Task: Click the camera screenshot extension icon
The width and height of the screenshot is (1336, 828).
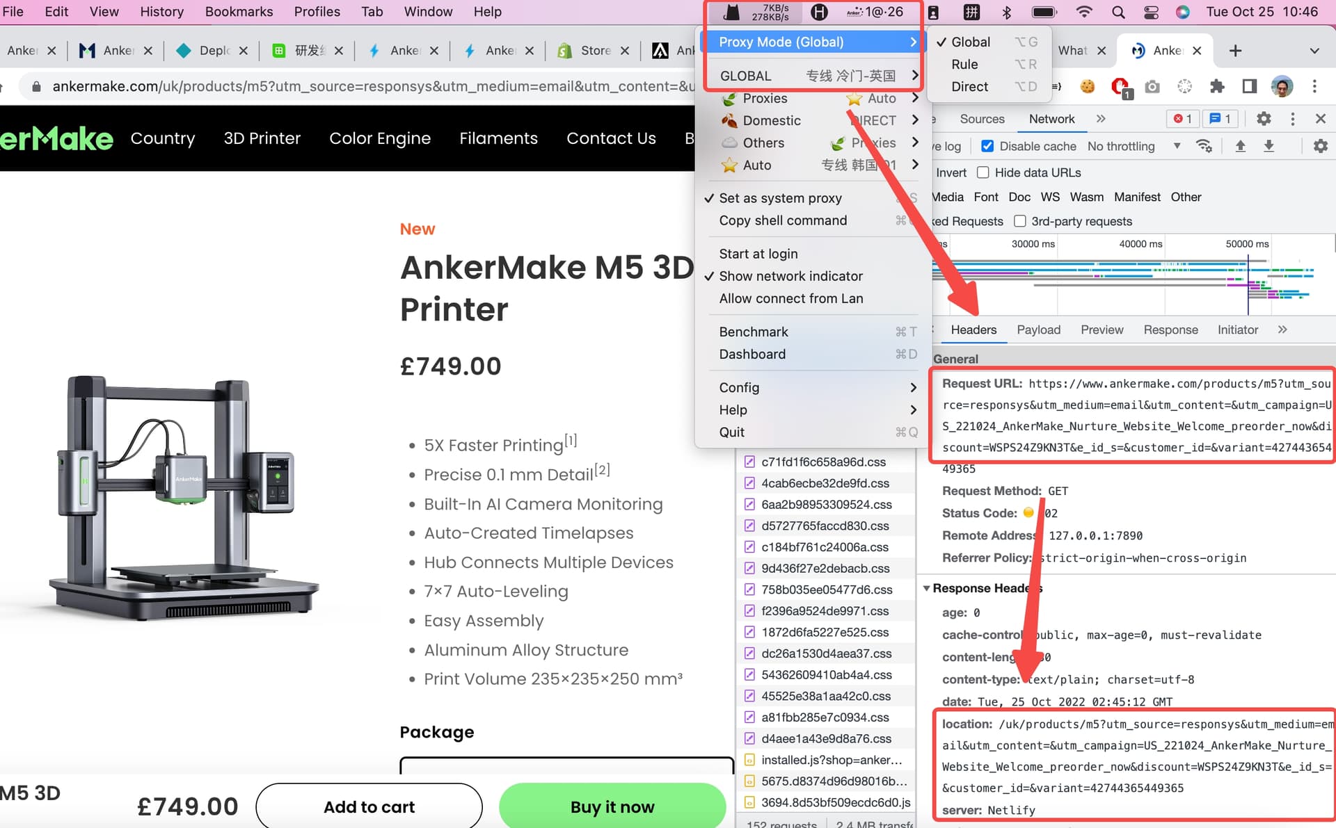Action: 1152,86
